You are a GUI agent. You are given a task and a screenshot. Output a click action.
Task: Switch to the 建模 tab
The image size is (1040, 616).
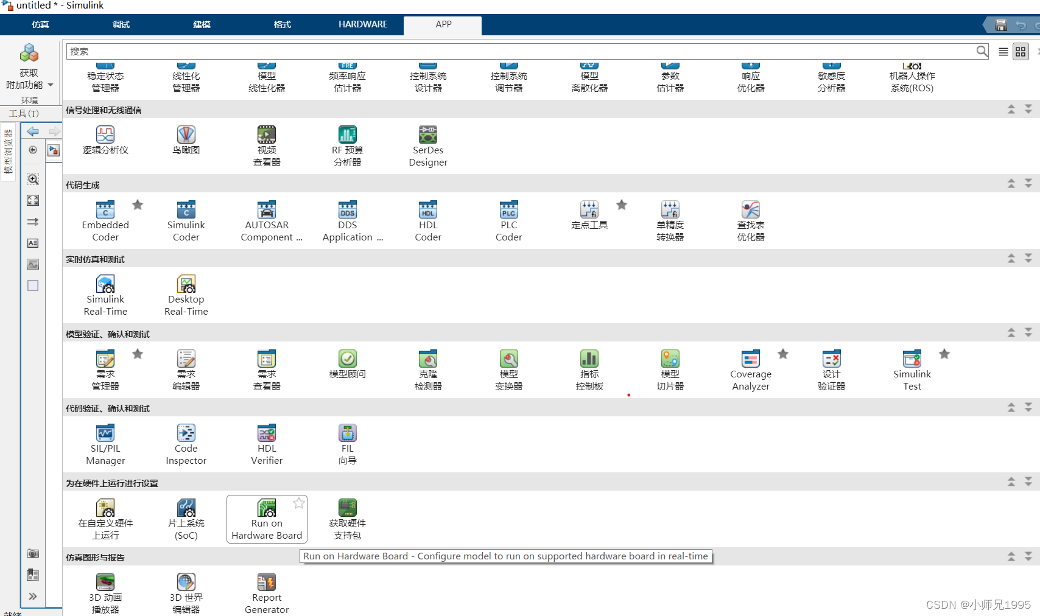202,24
